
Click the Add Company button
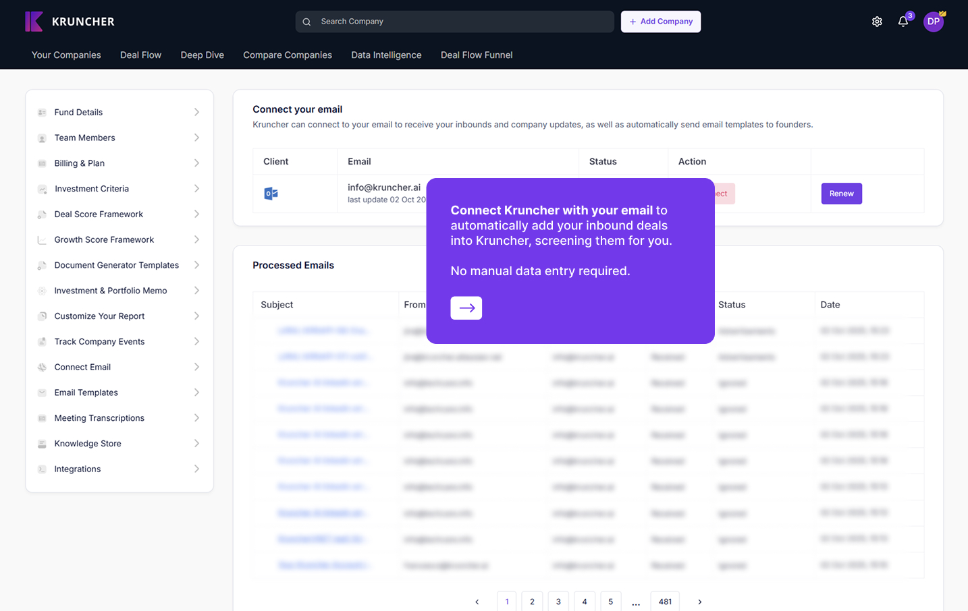[661, 22]
